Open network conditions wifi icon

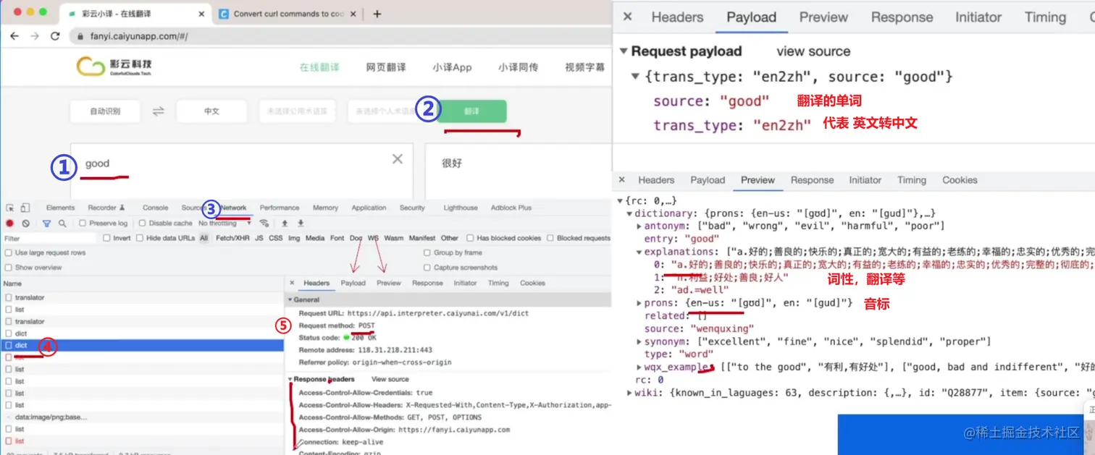point(264,224)
